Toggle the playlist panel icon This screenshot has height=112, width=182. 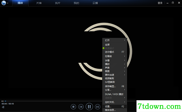pyautogui.click(x=3, y=107)
